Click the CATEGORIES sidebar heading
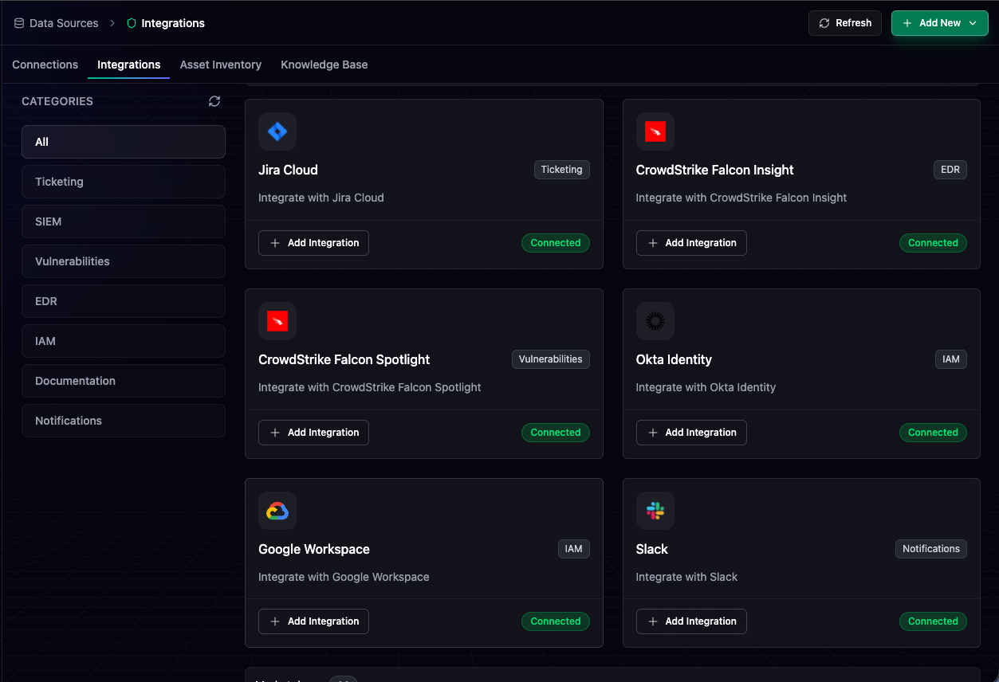The width and height of the screenshot is (999, 682). 57,101
